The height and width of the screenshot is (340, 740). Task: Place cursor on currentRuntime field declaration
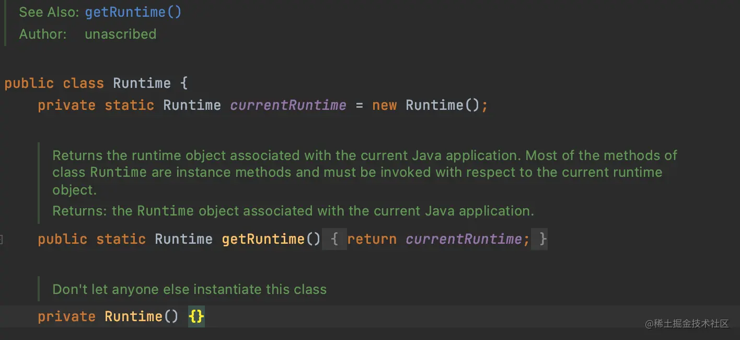coord(288,105)
